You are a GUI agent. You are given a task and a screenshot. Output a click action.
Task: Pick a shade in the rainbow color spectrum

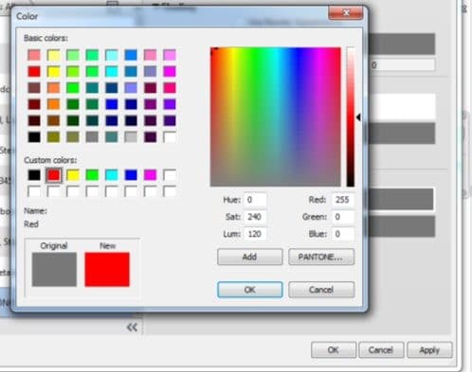pos(276,116)
